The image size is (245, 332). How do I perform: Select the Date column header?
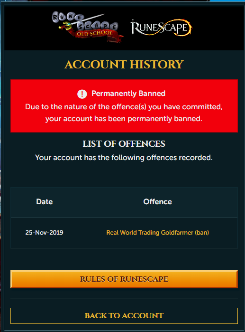45,201
